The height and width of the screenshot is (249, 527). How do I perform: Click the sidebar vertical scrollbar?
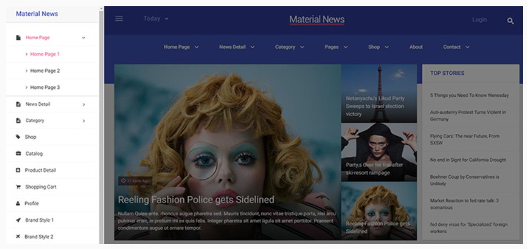point(101,126)
